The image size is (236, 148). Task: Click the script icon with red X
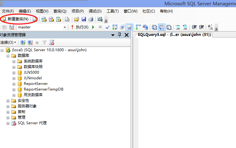tap(52, 43)
